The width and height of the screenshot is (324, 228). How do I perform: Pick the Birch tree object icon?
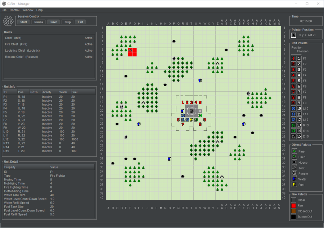tap(294, 157)
